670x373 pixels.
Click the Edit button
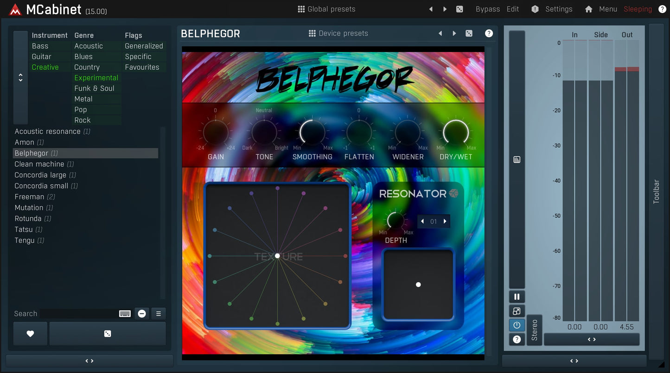click(x=513, y=9)
